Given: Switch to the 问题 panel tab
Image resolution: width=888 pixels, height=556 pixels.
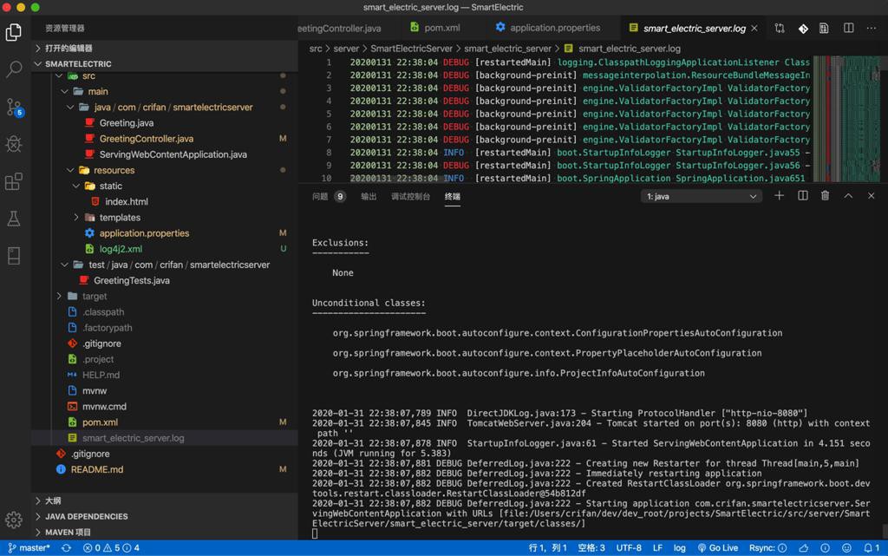Looking at the screenshot, I should pyautogui.click(x=320, y=197).
